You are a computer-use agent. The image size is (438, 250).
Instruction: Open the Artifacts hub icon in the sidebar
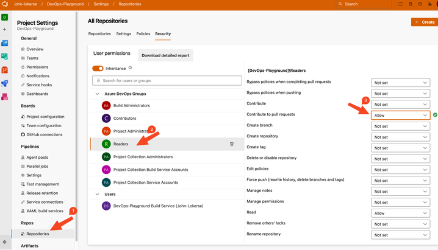point(4,97)
